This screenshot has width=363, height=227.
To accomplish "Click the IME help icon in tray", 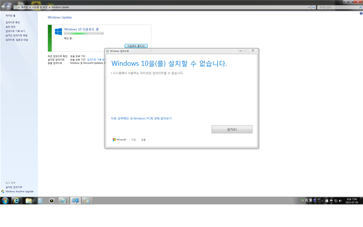I will pyautogui.click(x=314, y=200).
